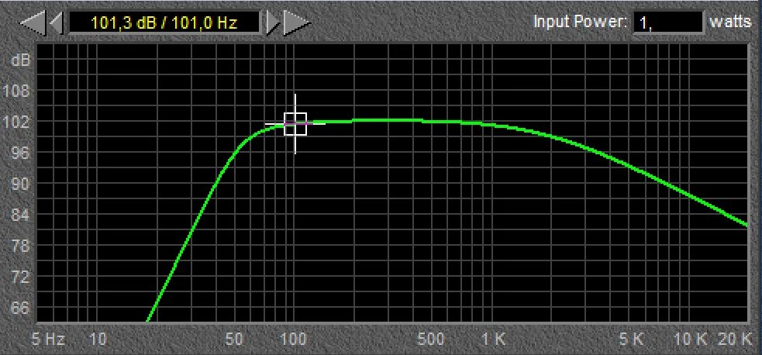Click the green curve's bottom start at 66 dB
The image size is (762, 355).
(x=148, y=318)
